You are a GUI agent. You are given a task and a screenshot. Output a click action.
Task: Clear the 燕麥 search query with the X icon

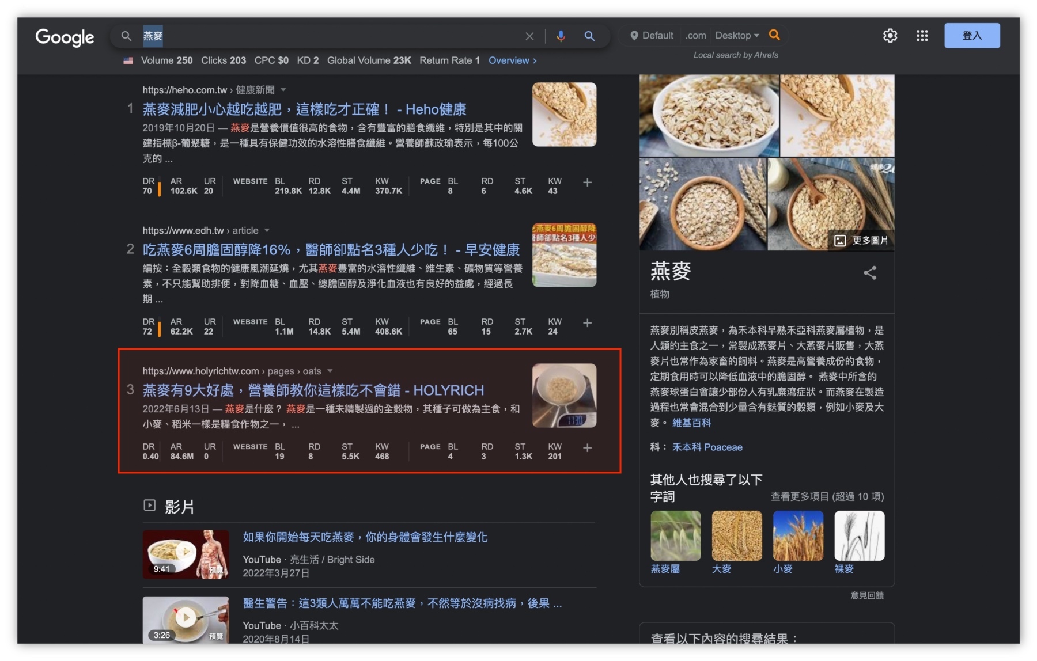pyautogui.click(x=529, y=36)
